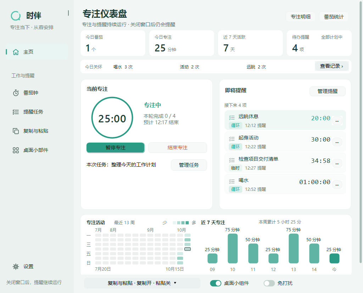Click the darkest swatch in heatmap legend
Image resolution: width=363 pixels, height=293 pixels.
(187, 223)
